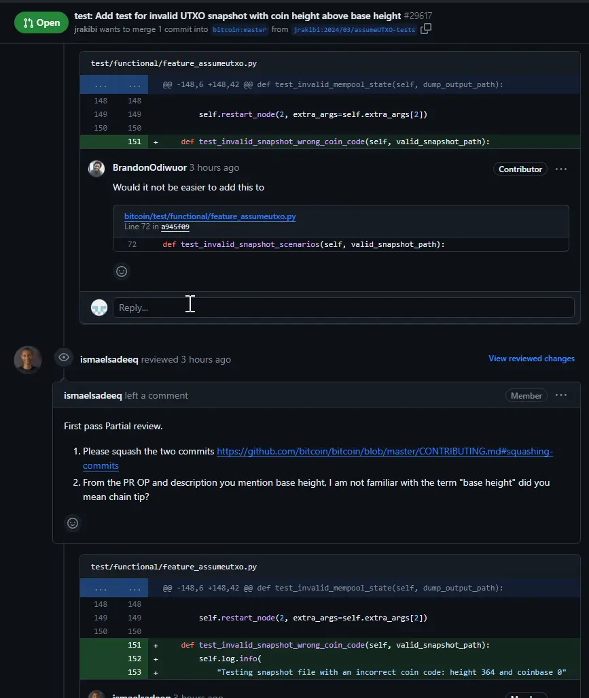This screenshot has width=589, height=698.
Task: Open the kebab menu on ismaelsadeeq's comment
Action: click(x=561, y=395)
